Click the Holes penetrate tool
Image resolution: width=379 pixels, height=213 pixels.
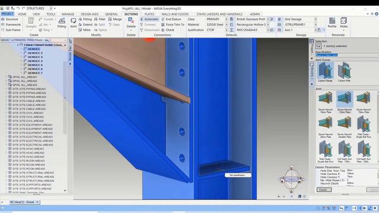point(343,22)
